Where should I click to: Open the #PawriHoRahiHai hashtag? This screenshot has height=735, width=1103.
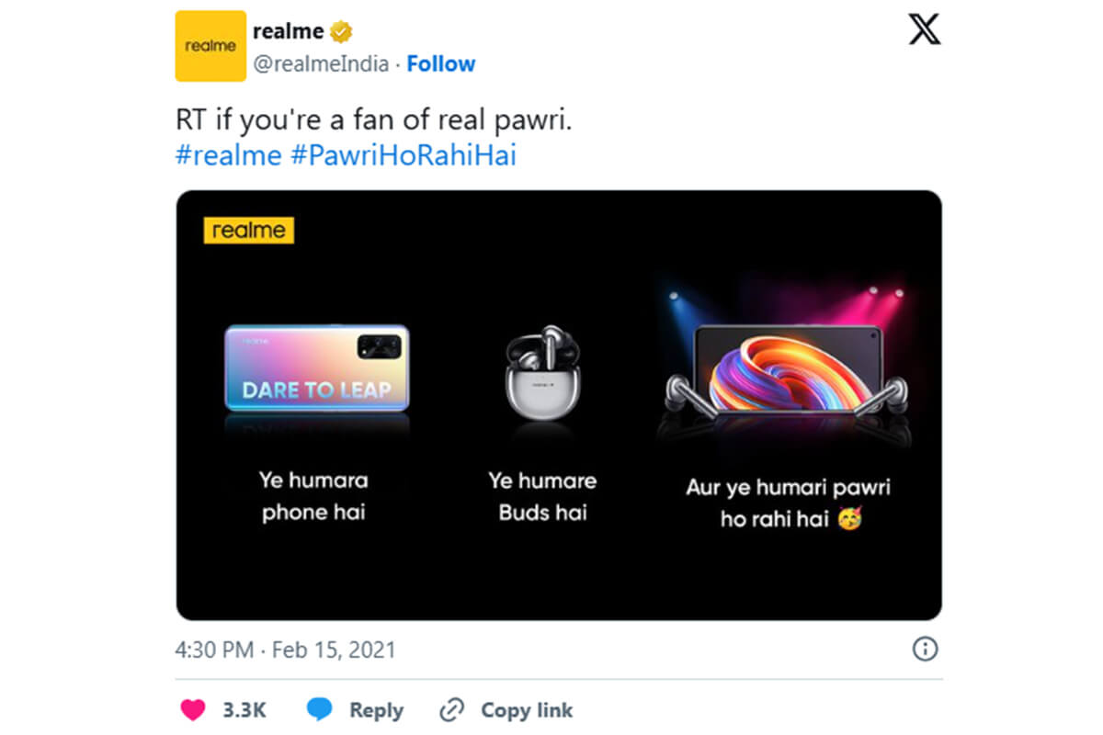click(x=403, y=155)
